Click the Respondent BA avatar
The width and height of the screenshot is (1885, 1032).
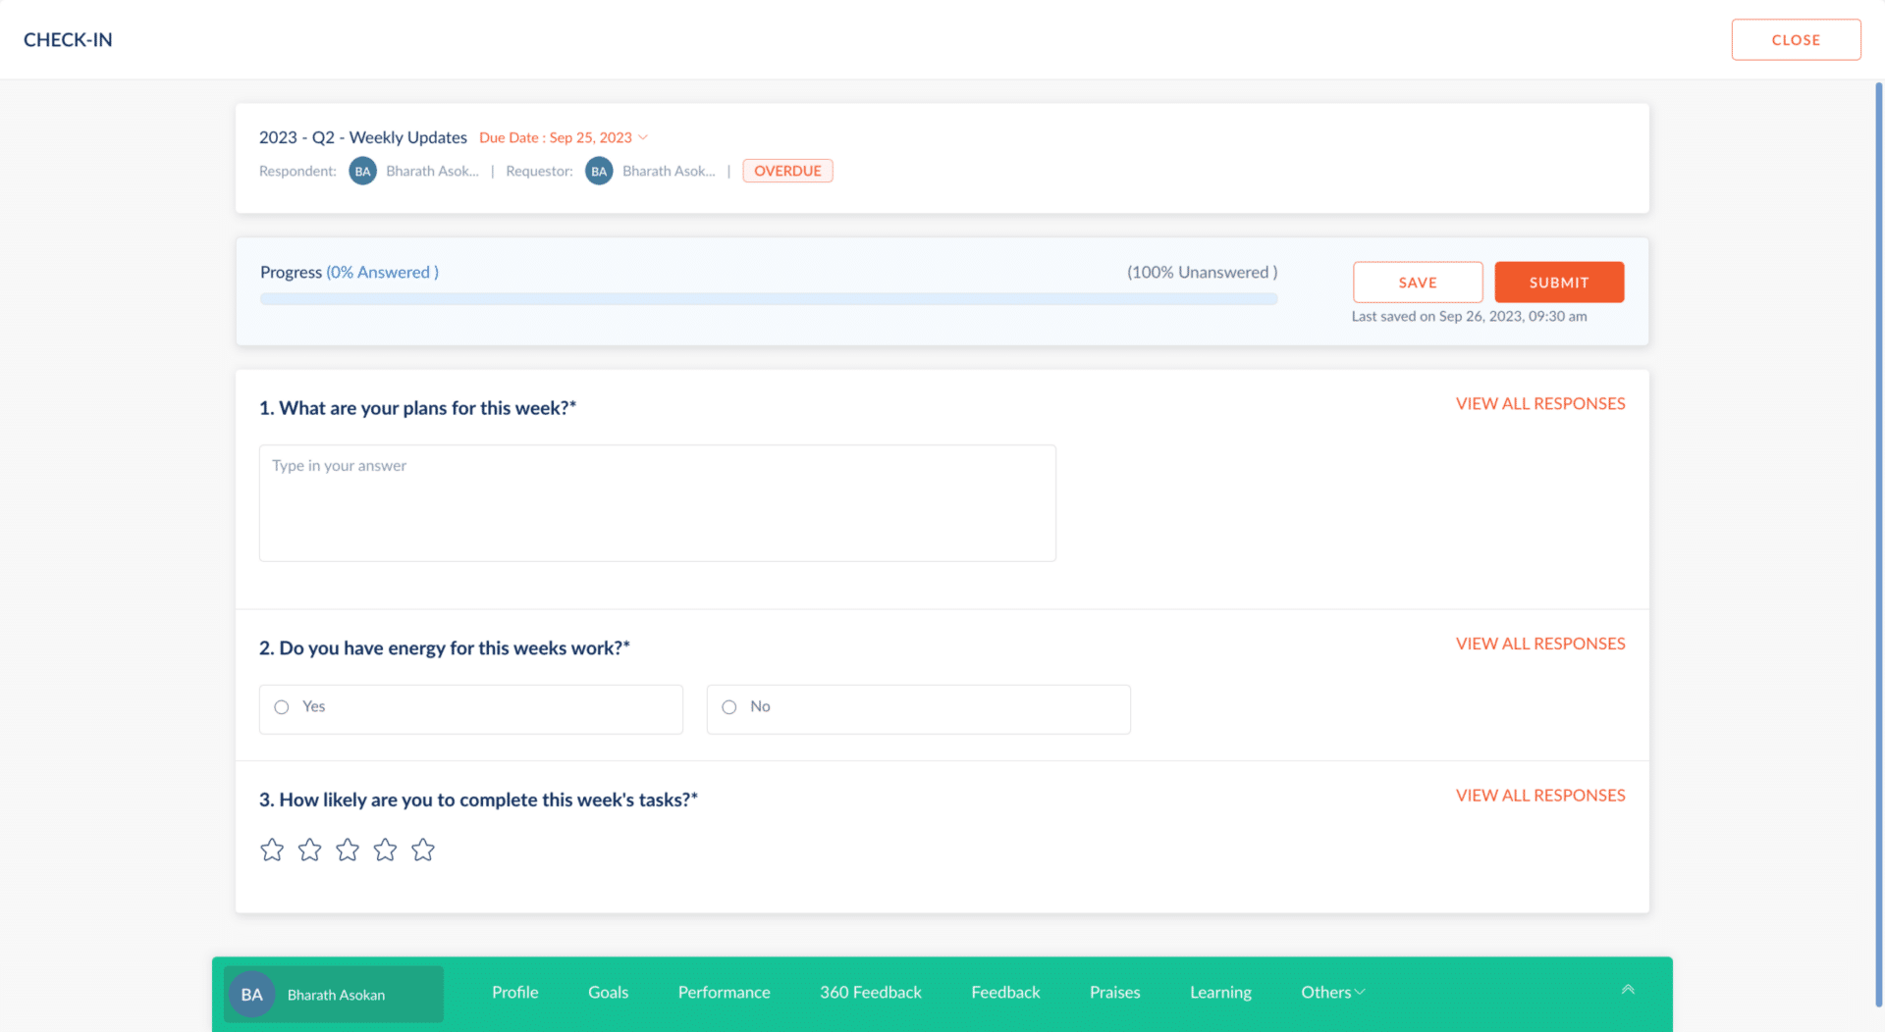click(x=363, y=171)
